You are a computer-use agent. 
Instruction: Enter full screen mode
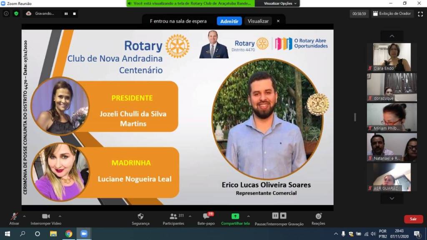point(420,13)
